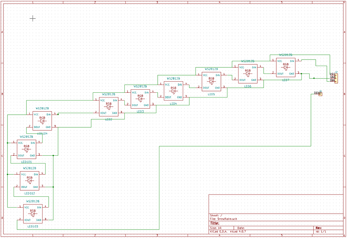This screenshot has height=238, width=348.
Task: Click the DOUT pin label of LED4
Action: tap(168, 97)
